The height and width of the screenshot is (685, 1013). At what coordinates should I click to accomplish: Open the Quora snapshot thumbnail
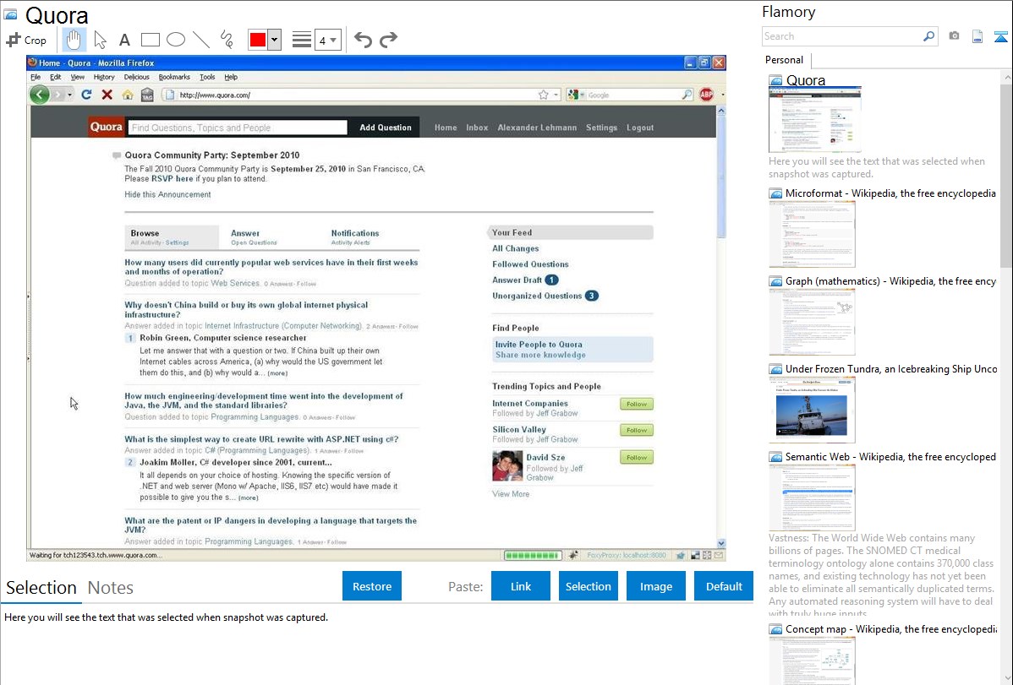click(814, 120)
